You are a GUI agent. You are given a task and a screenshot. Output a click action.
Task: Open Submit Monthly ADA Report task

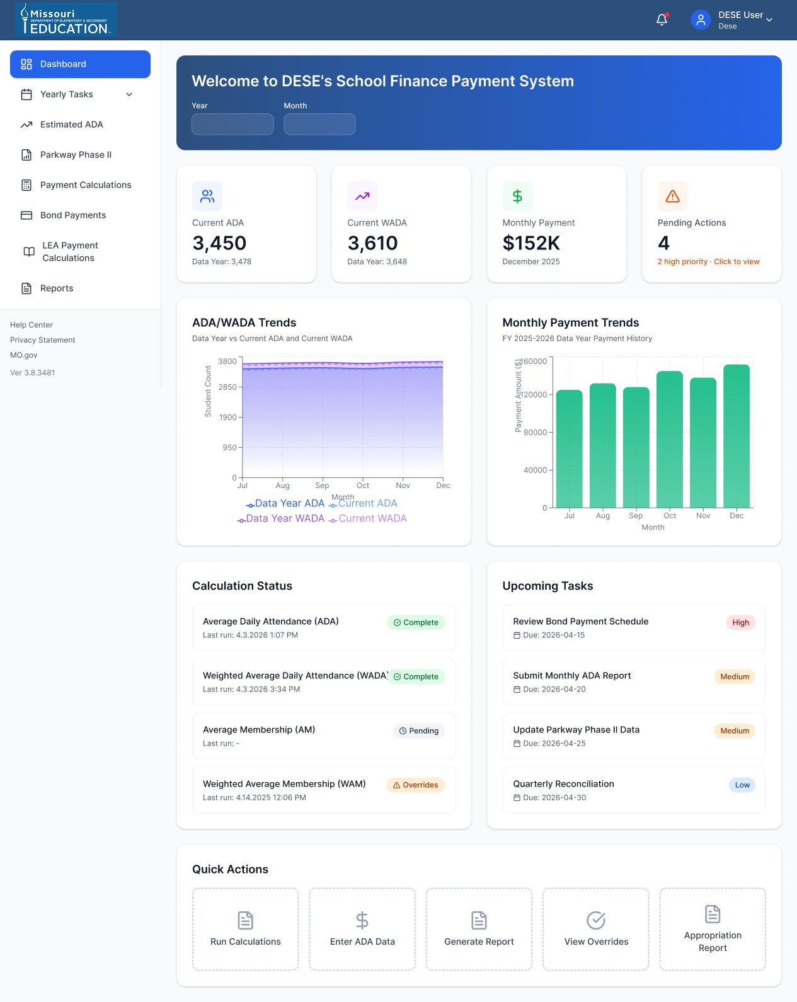(634, 682)
